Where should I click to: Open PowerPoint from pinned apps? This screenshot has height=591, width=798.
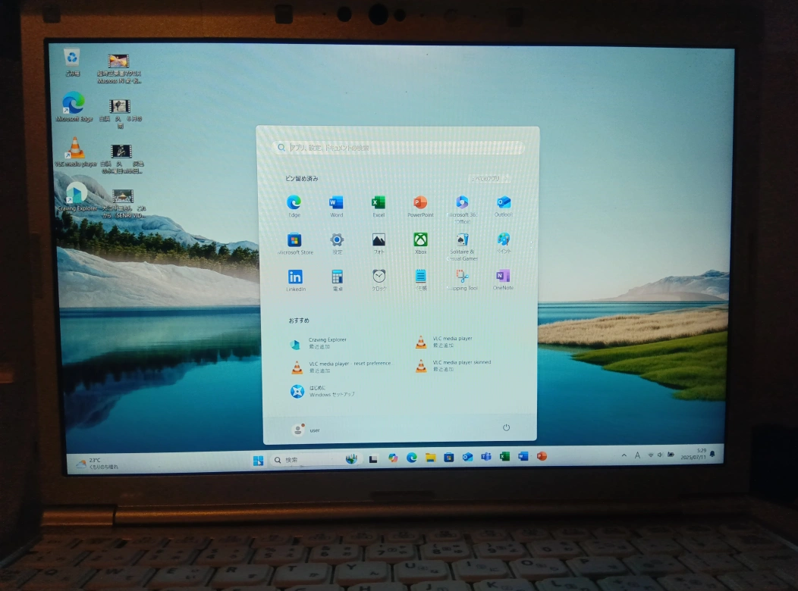point(419,203)
